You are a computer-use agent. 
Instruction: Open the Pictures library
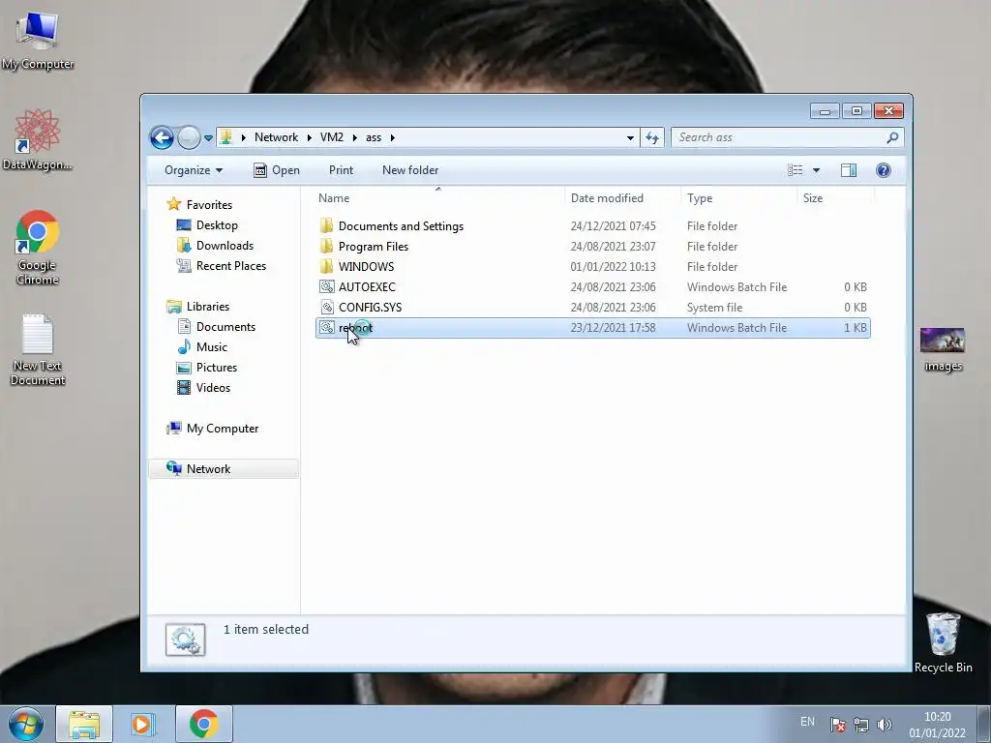[x=216, y=367]
